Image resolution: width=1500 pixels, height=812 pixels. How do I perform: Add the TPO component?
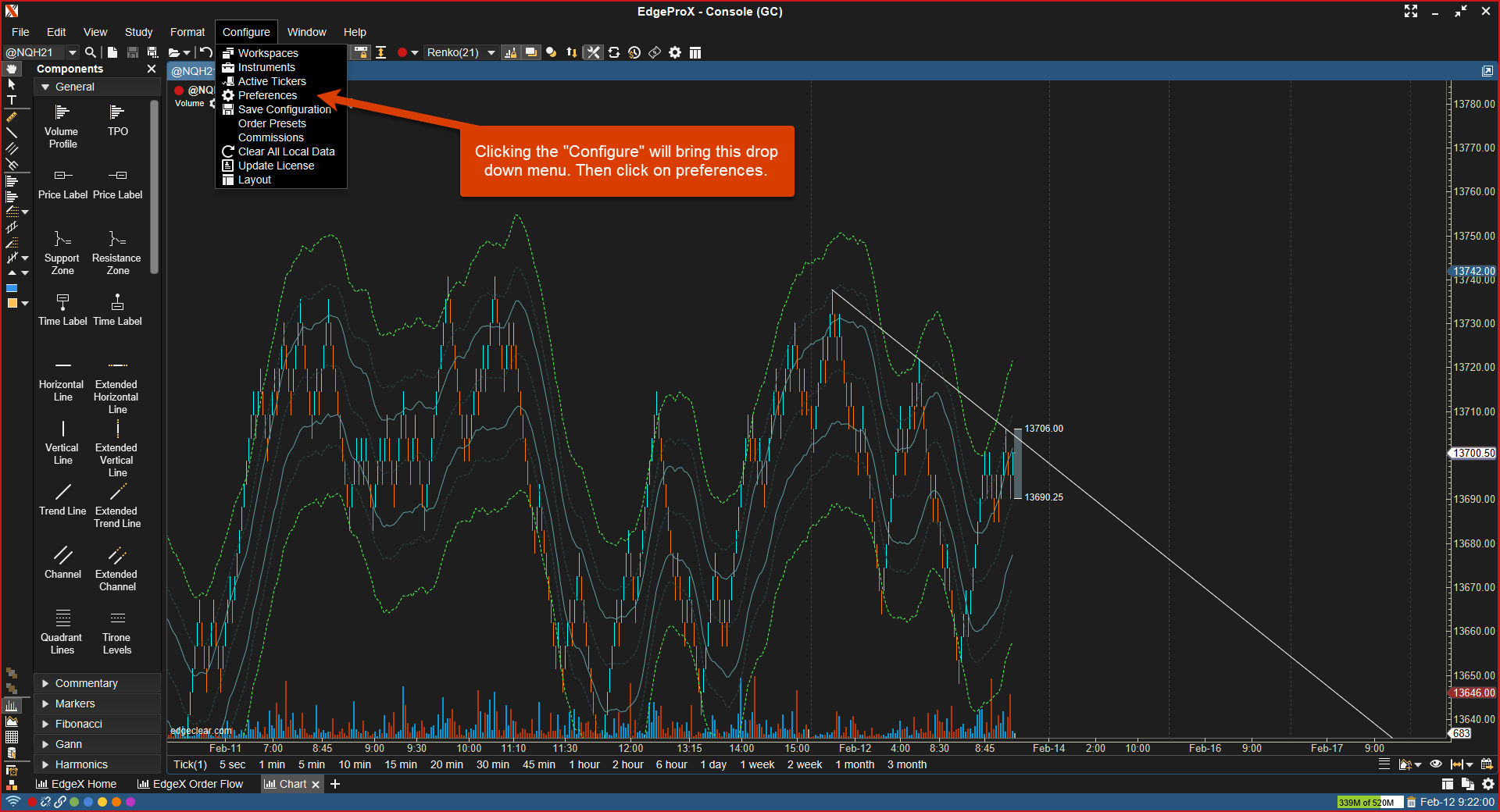tap(117, 120)
